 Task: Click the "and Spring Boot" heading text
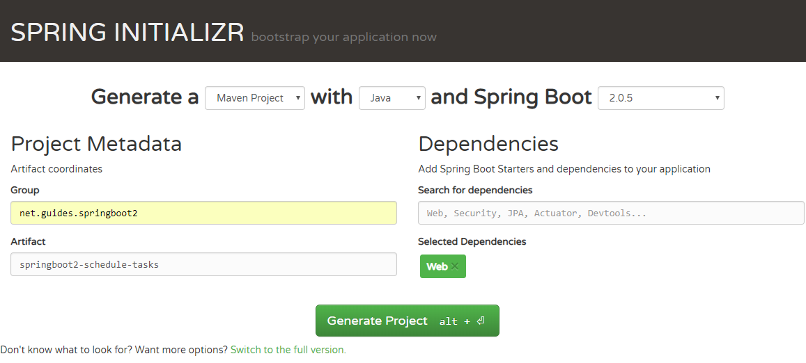511,97
